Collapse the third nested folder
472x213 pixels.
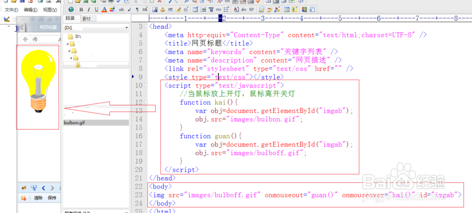pyautogui.click(x=71, y=57)
